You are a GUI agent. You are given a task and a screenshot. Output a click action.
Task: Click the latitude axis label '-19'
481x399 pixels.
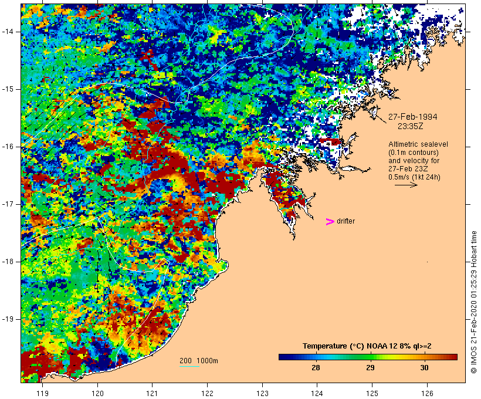(x=7, y=319)
